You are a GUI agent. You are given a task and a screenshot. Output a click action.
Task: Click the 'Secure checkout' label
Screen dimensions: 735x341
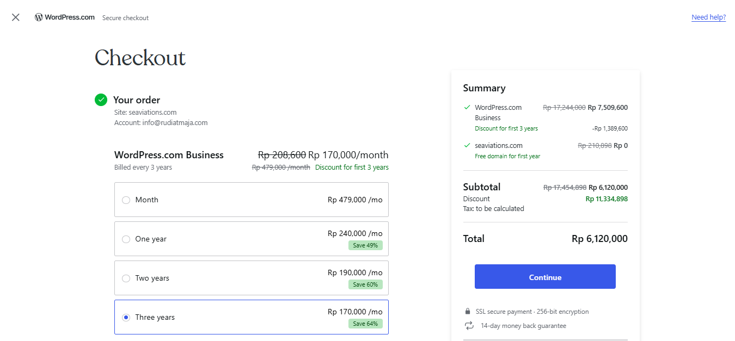pyautogui.click(x=125, y=18)
